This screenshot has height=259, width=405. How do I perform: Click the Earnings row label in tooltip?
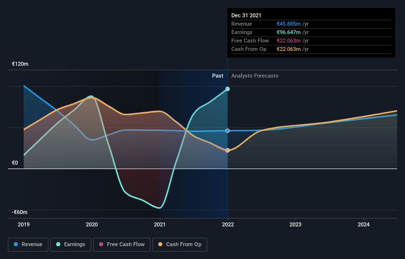pos(242,32)
